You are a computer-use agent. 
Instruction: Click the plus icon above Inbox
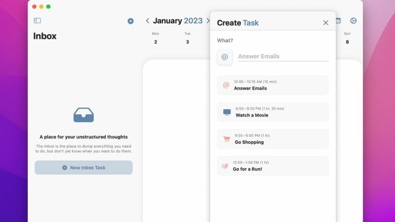[130, 21]
